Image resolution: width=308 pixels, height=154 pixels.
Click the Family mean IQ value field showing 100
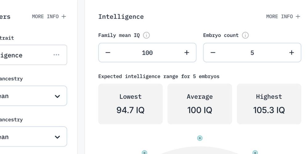point(147,53)
